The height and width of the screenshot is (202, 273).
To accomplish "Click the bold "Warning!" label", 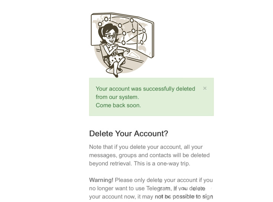I will pos(101,180).
